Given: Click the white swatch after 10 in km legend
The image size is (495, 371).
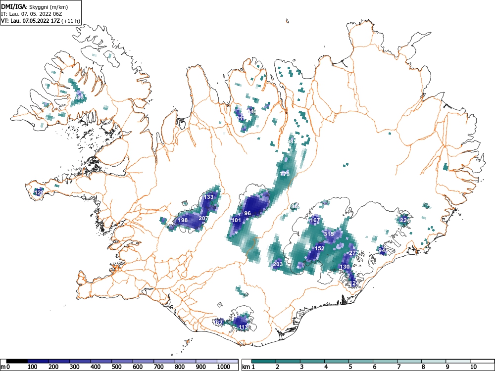Looking at the screenshot, I should (x=482, y=361).
